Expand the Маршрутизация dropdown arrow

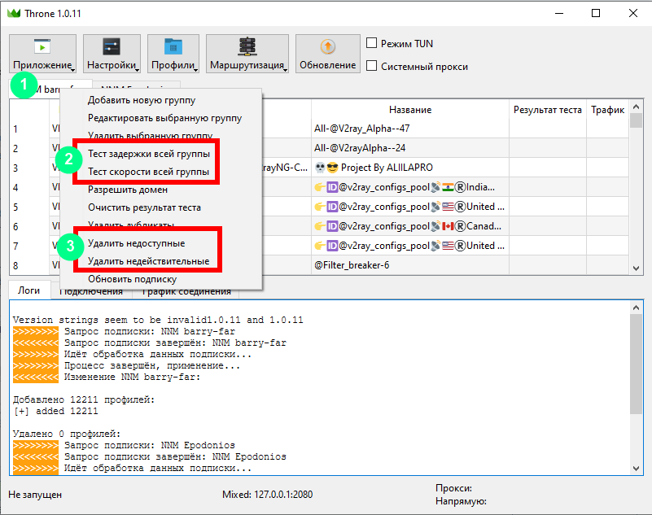(286, 68)
